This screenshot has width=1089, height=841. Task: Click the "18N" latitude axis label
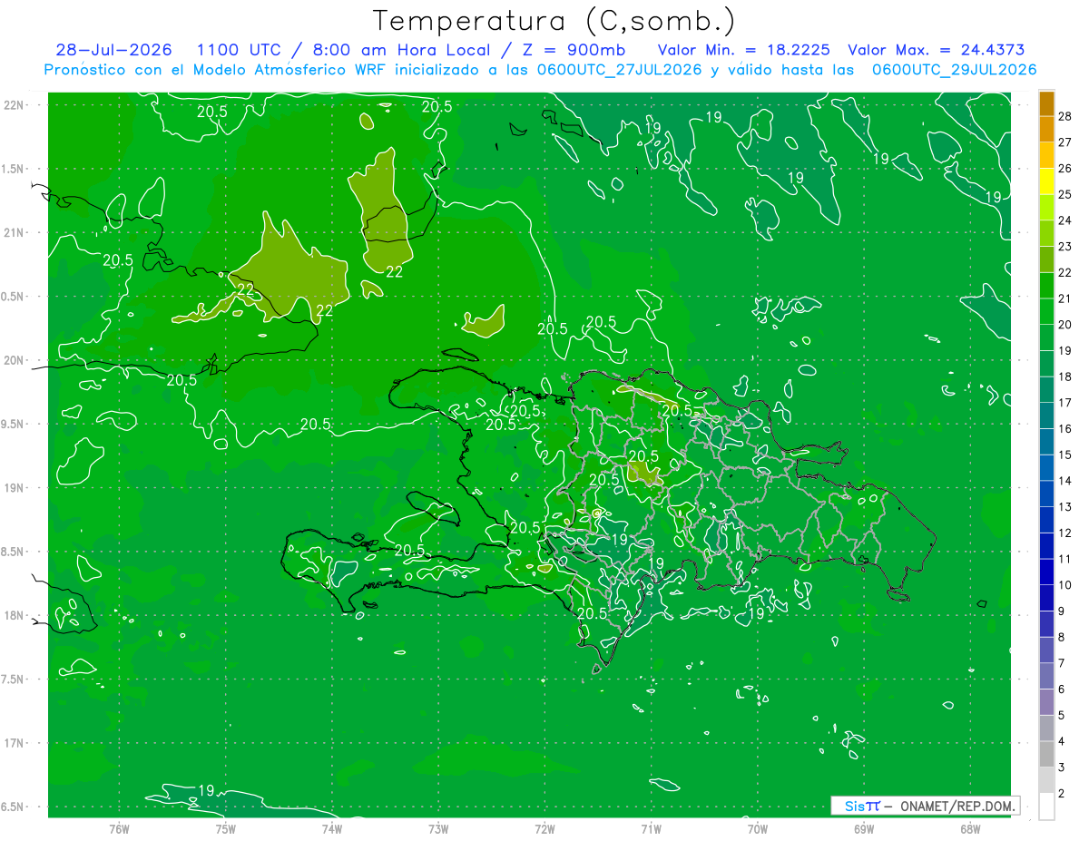click(x=13, y=616)
